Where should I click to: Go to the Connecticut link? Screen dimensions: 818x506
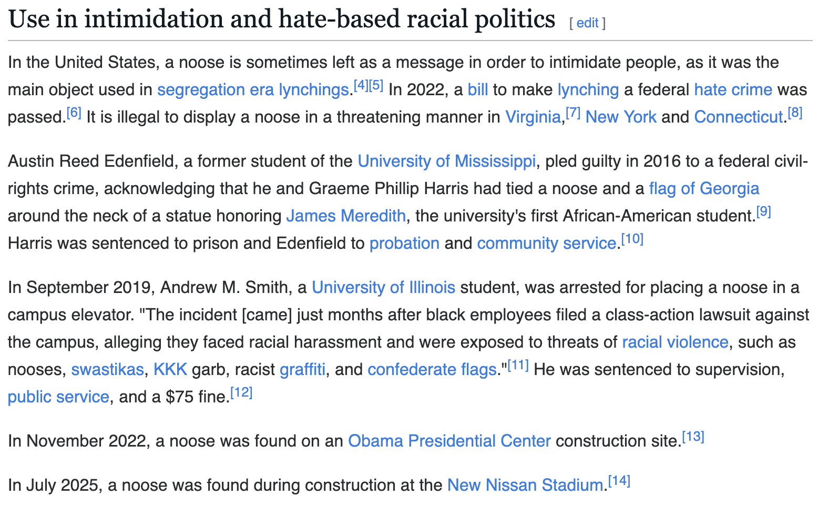738,117
